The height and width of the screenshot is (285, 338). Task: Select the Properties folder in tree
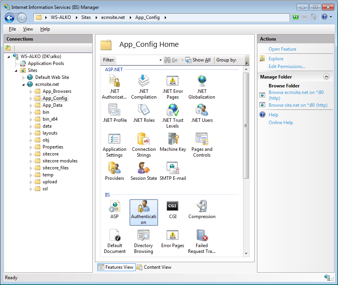pos(53,147)
